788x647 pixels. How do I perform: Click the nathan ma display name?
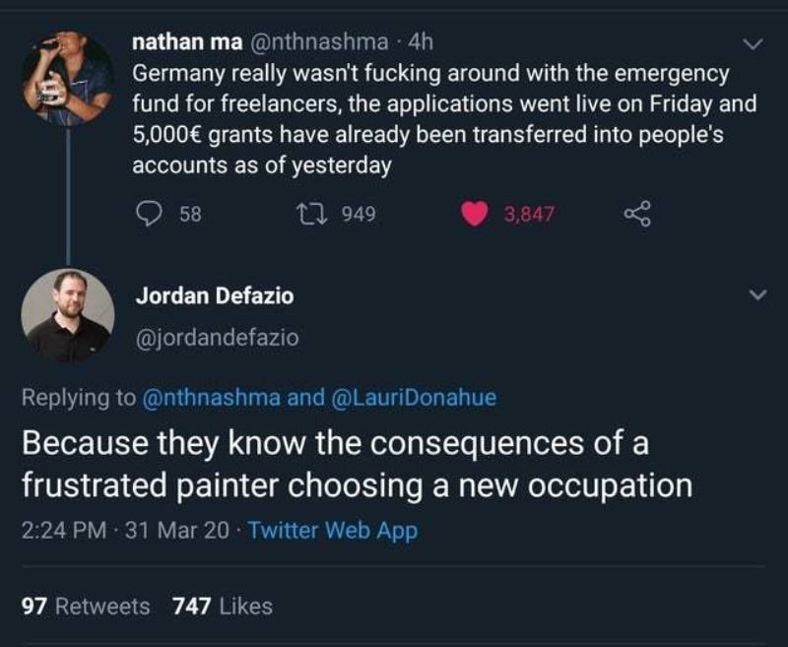tap(181, 42)
